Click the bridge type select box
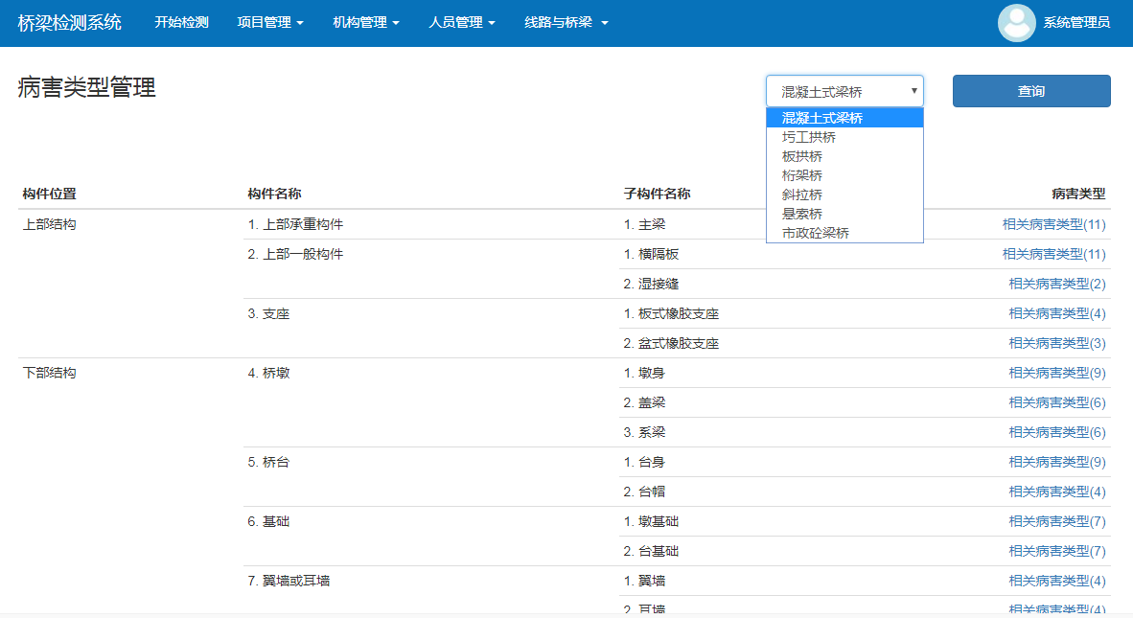Viewport: 1133px width, 618px height. pyautogui.click(x=844, y=92)
